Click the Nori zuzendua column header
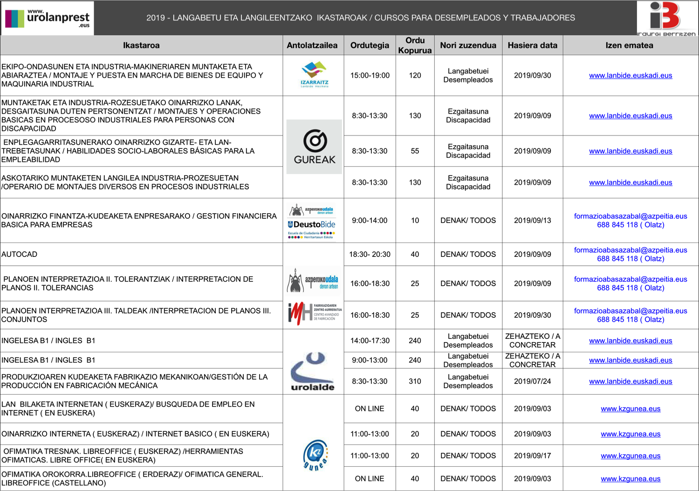This screenshot has height=491, width=699. pos(468,45)
